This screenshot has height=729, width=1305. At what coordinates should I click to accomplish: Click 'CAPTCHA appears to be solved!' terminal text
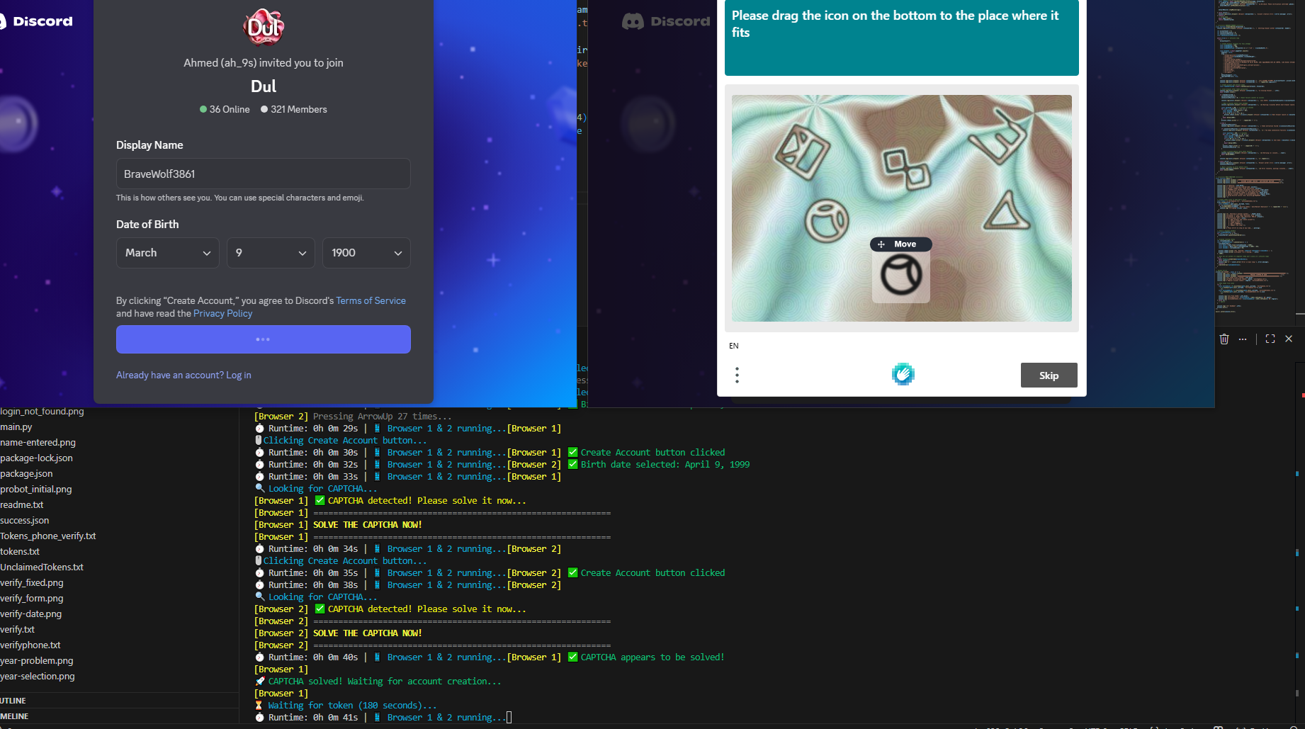(x=652, y=657)
